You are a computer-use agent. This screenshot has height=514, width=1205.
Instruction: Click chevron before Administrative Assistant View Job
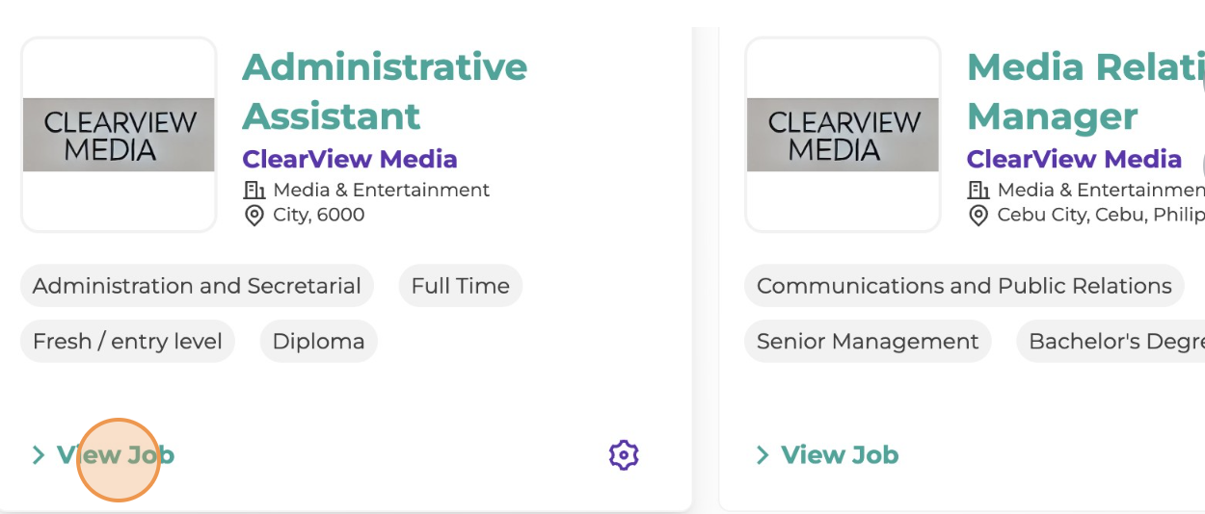(38, 455)
